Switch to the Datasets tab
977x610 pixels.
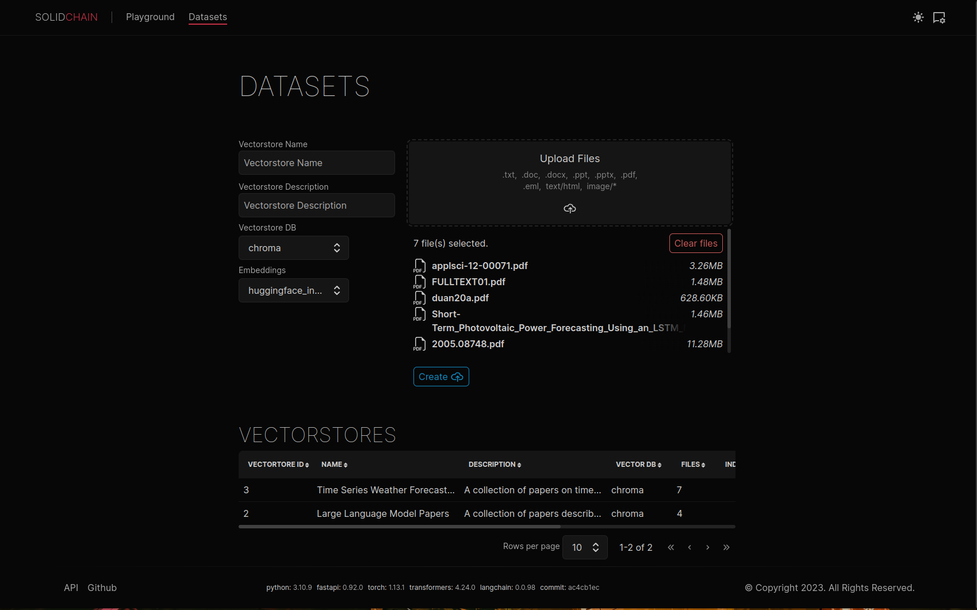click(x=208, y=17)
